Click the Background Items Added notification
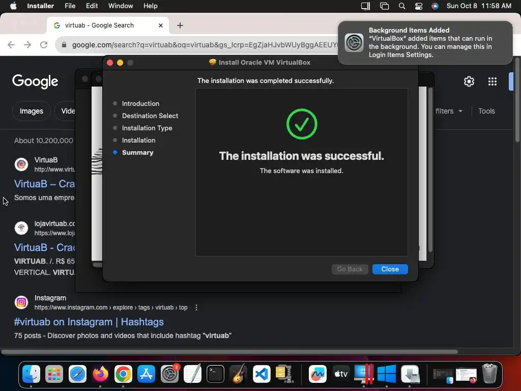This screenshot has height=391, width=521. (425, 43)
